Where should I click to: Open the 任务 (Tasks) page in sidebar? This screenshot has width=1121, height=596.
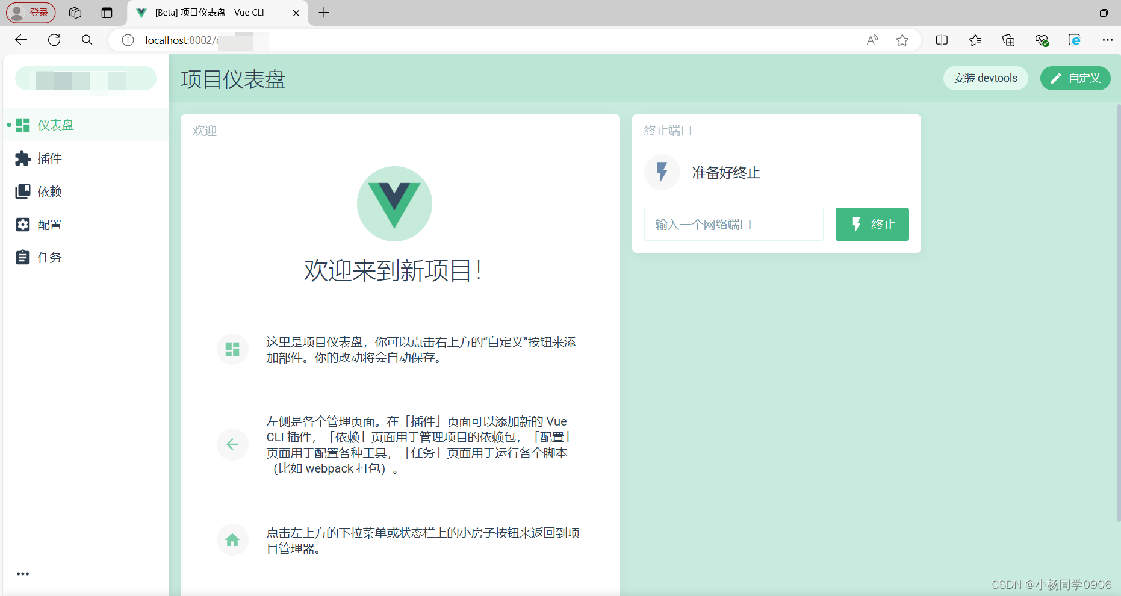49,258
